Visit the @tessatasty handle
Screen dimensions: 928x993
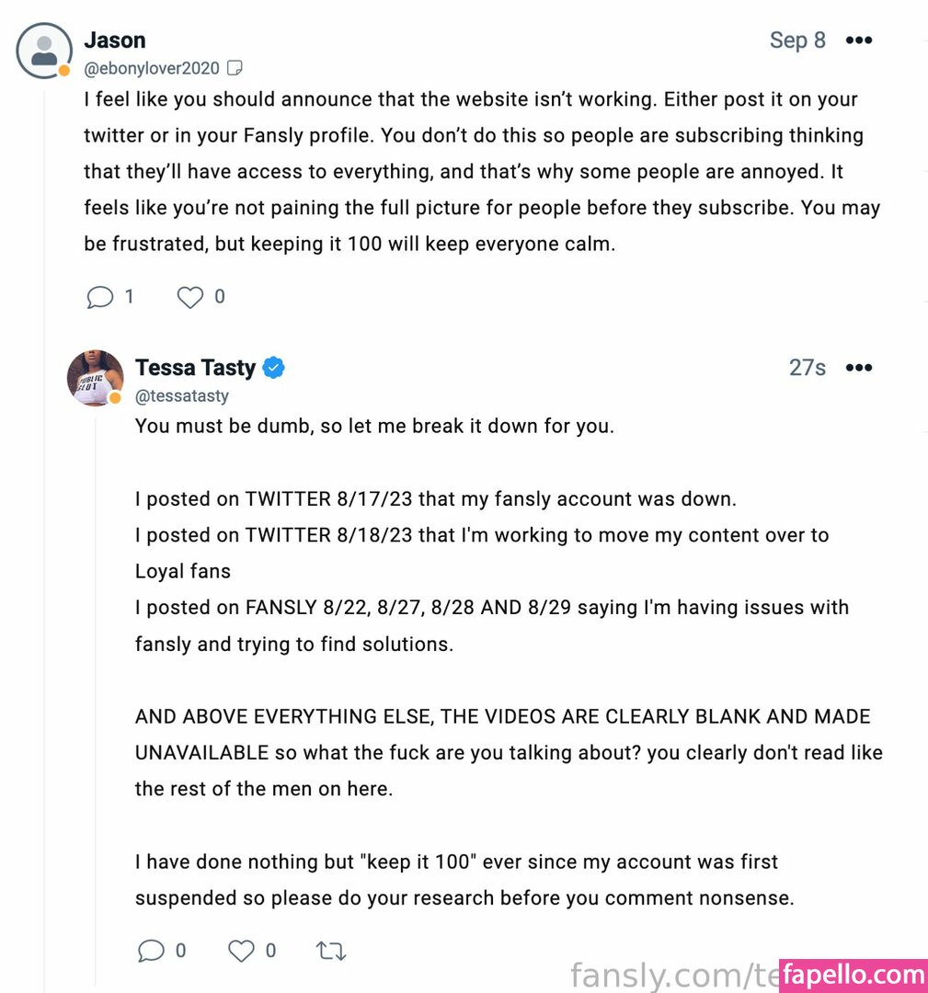point(182,395)
